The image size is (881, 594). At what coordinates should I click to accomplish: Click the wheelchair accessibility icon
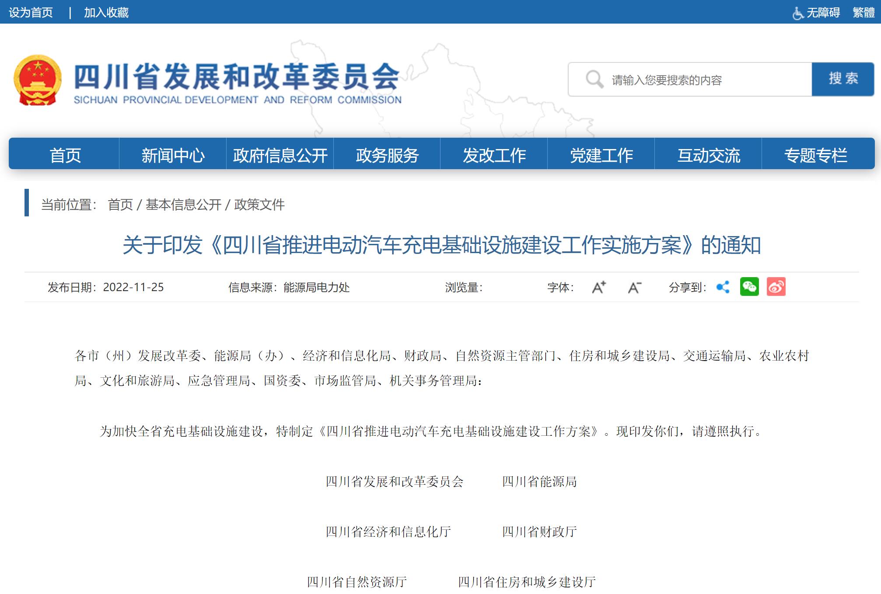pyautogui.click(x=798, y=13)
